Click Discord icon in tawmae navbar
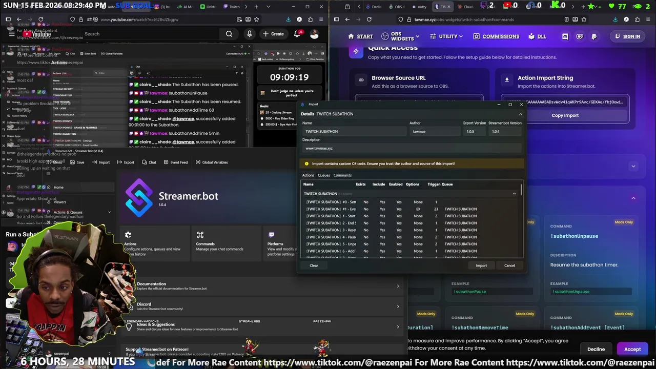Image resolution: width=656 pixels, height=369 pixels. (565, 36)
